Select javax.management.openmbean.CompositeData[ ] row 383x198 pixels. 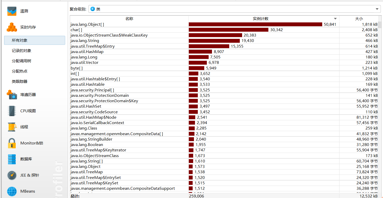coord(224,134)
